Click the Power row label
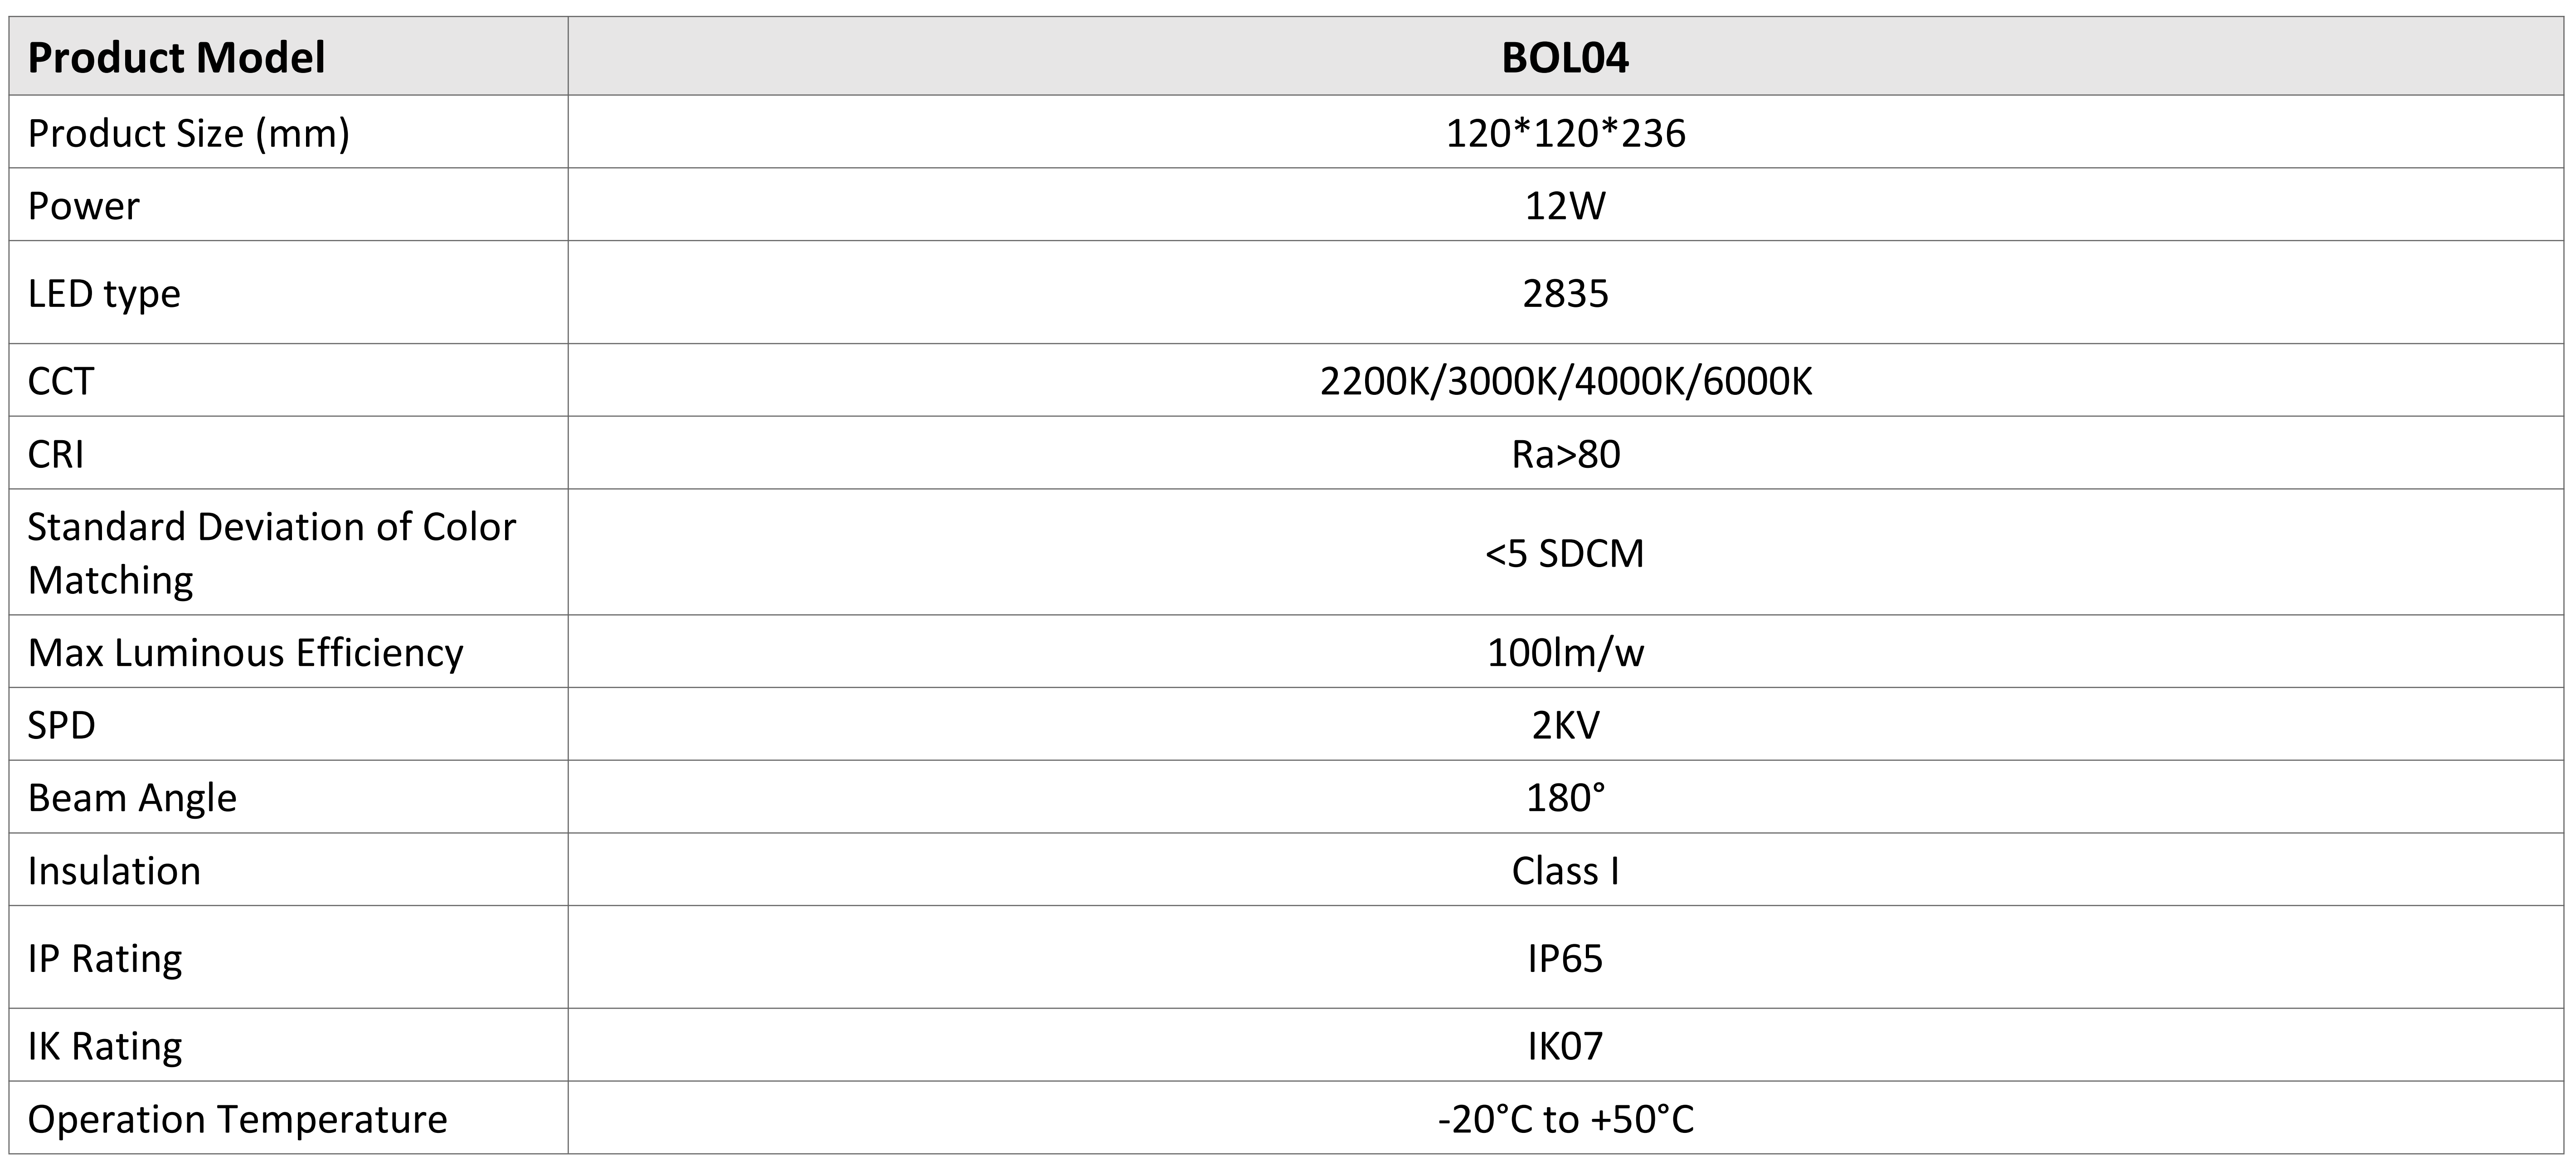Image resolution: width=2576 pixels, height=1166 pixels. (84, 206)
